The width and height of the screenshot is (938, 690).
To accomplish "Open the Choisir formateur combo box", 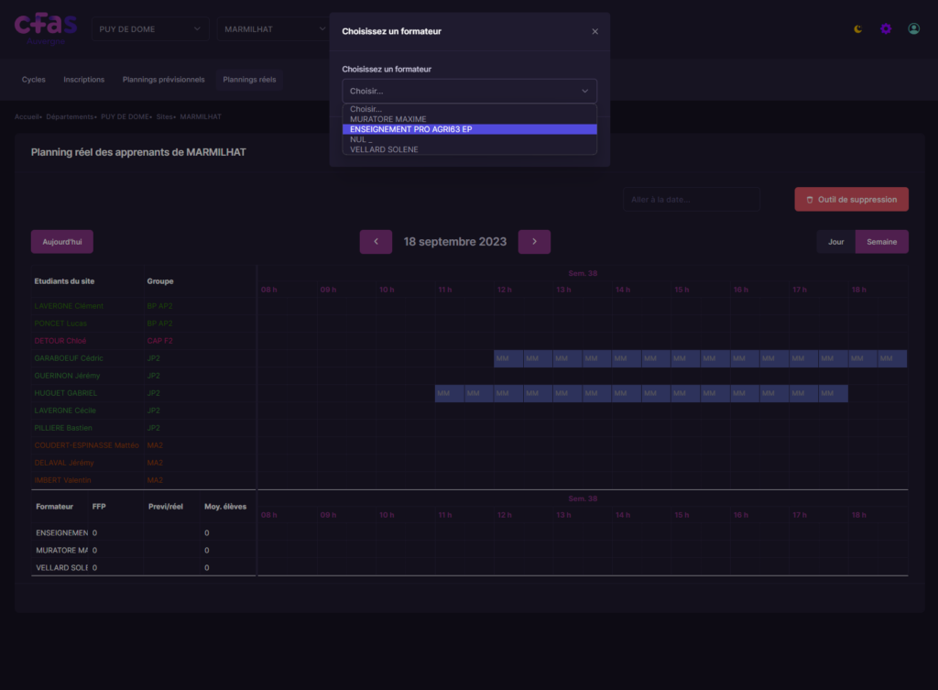I will click(x=470, y=91).
